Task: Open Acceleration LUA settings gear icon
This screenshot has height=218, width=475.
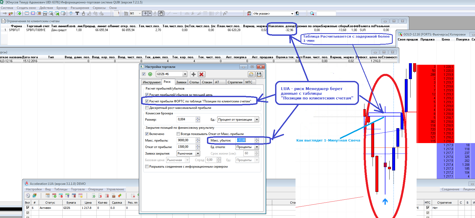Action: pos(28,196)
